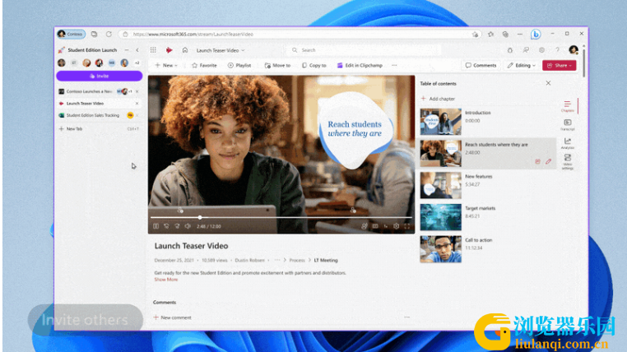
Task: Edit the Reach students chapter pencil icon
Action: point(548,161)
